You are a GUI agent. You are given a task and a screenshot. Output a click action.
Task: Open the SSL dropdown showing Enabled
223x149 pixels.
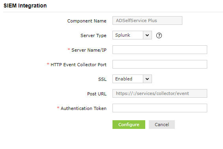[132, 79]
